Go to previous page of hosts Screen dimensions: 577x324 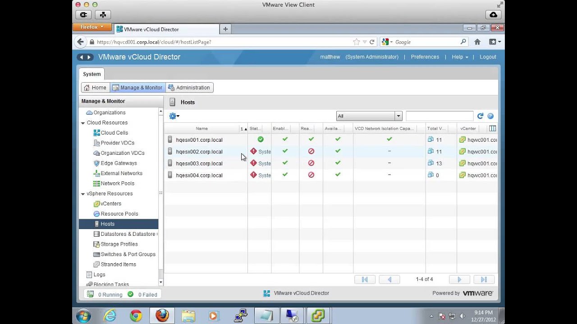click(x=389, y=279)
